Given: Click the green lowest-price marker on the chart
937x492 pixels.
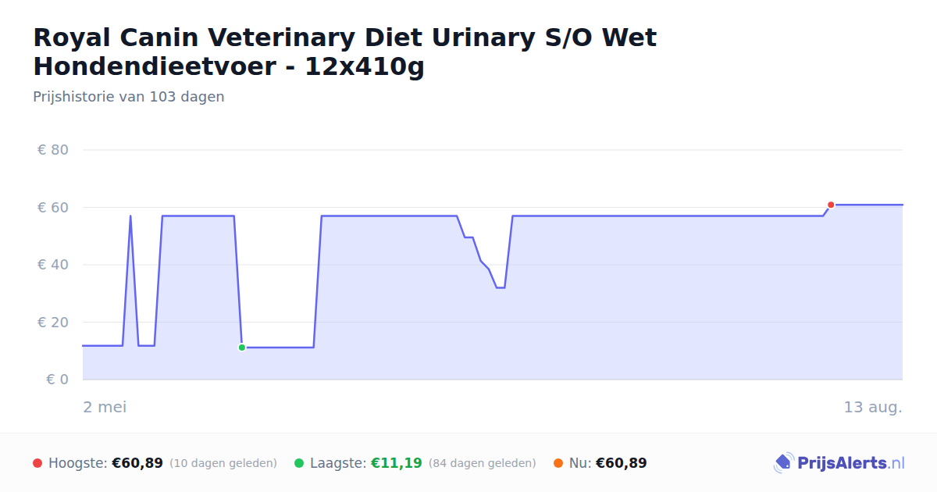Looking at the screenshot, I should [242, 348].
